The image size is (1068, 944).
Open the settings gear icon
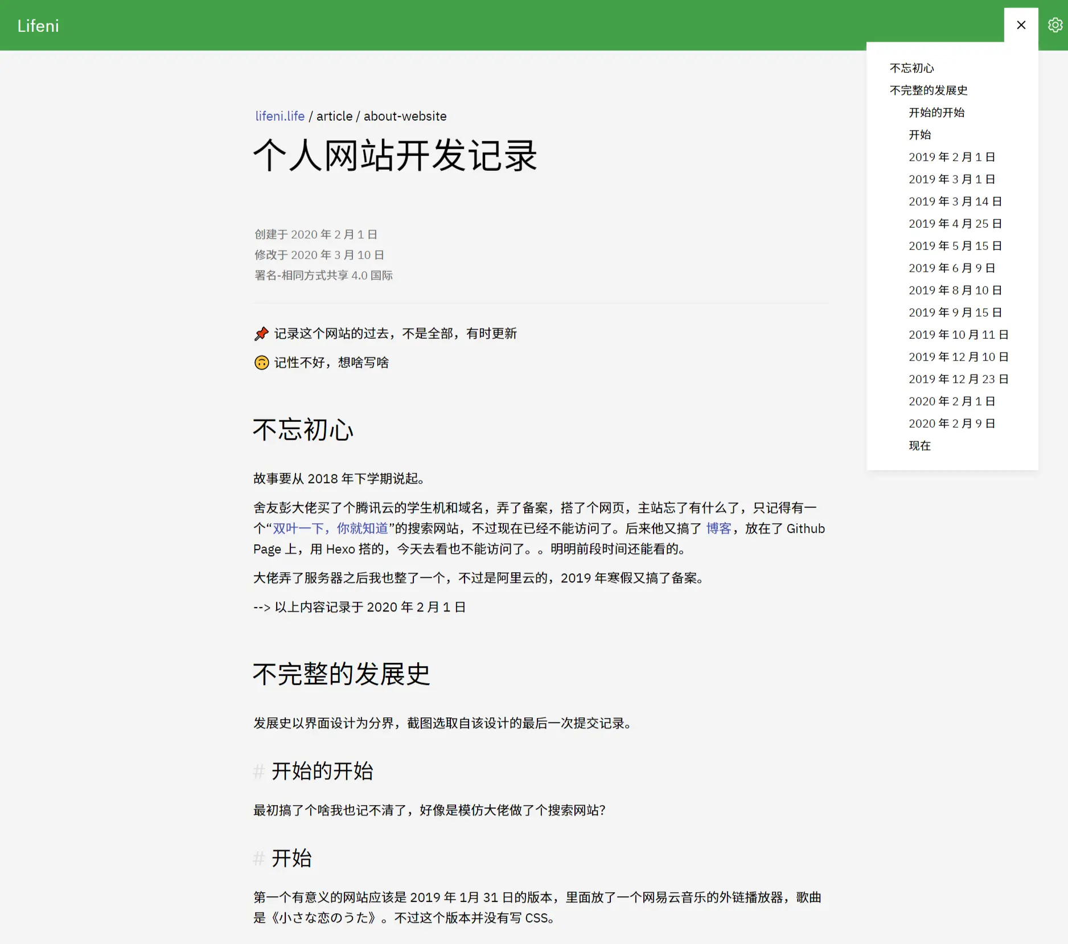tap(1055, 25)
